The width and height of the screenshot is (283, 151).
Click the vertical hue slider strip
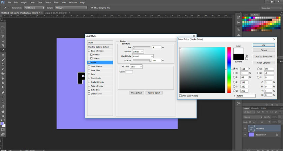tap(229, 70)
